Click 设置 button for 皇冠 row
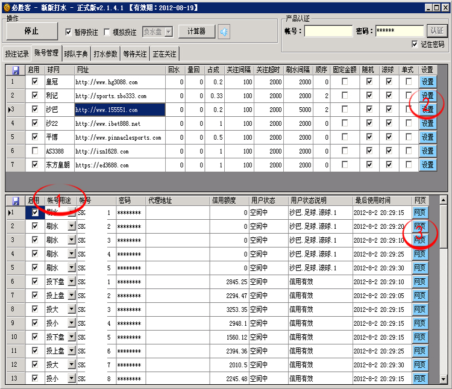This screenshot has height=389, width=452. click(427, 82)
